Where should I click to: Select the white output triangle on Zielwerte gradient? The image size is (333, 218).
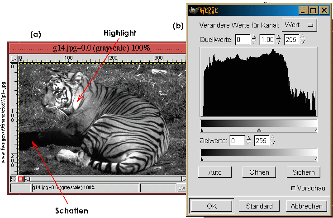[316, 159]
